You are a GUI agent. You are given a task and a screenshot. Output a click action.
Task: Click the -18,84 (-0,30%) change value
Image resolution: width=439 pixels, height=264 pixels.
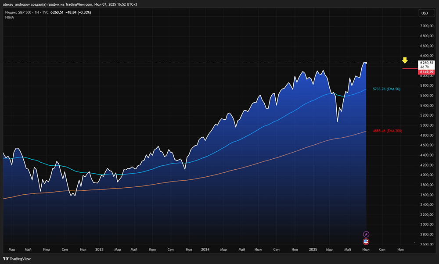(x=78, y=12)
